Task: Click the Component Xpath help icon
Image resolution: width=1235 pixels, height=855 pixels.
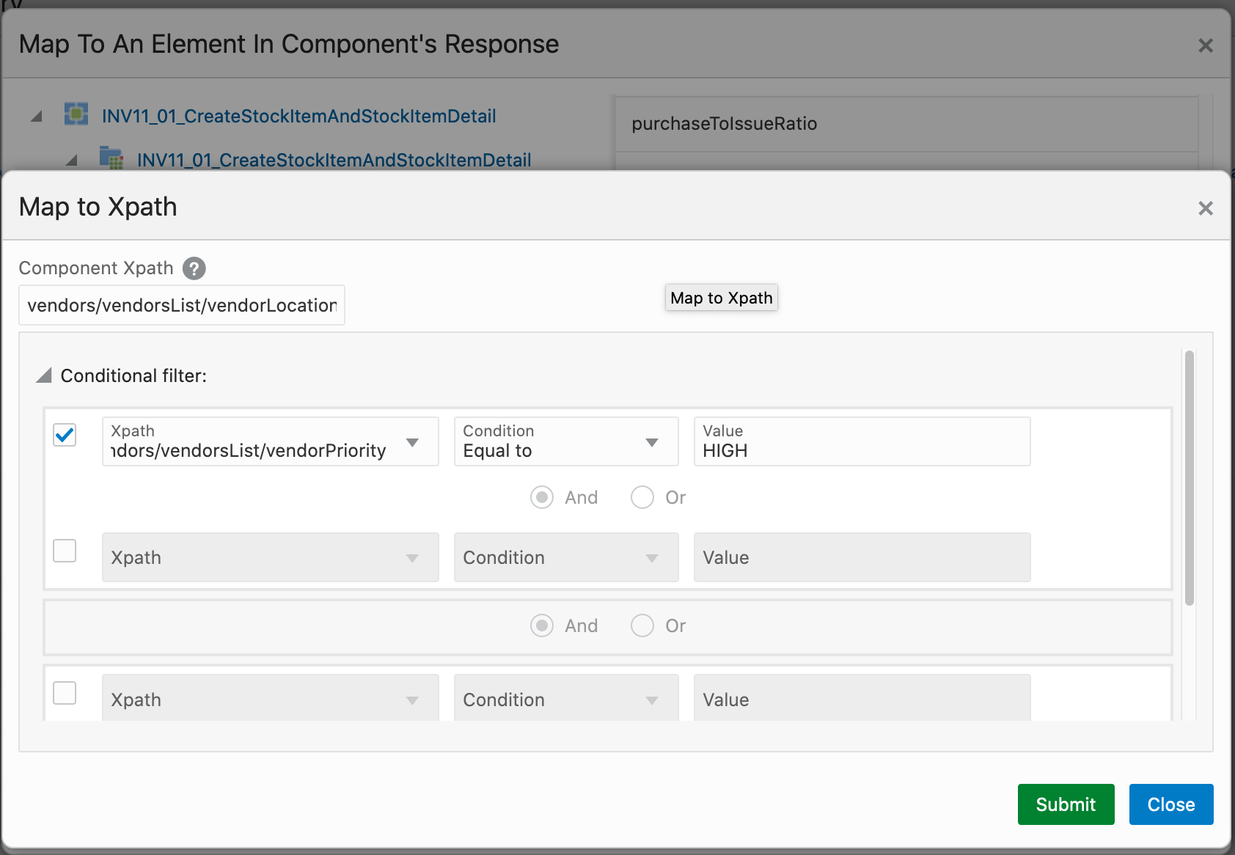Action: click(x=194, y=268)
